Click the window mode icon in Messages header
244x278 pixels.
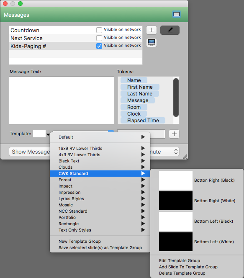tap(176, 14)
